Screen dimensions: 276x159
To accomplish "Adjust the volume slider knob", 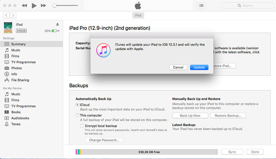I will pyautogui.click(x=55, y=6).
